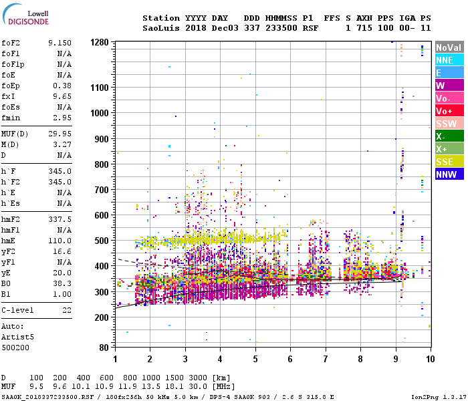Select the Vo+ red legend swatch
Image resolution: width=468 pixels, height=401 pixels.
coord(449,111)
